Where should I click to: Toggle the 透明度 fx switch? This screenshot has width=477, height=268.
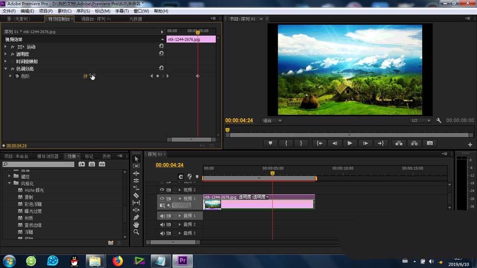tap(12, 54)
